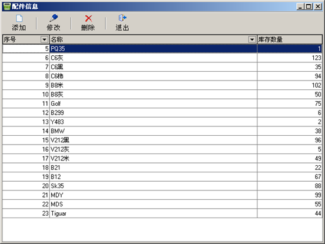Image resolution: width=325 pixels, height=244 pixels.
Task: Click the Sk35 name cell
Action: point(153,186)
